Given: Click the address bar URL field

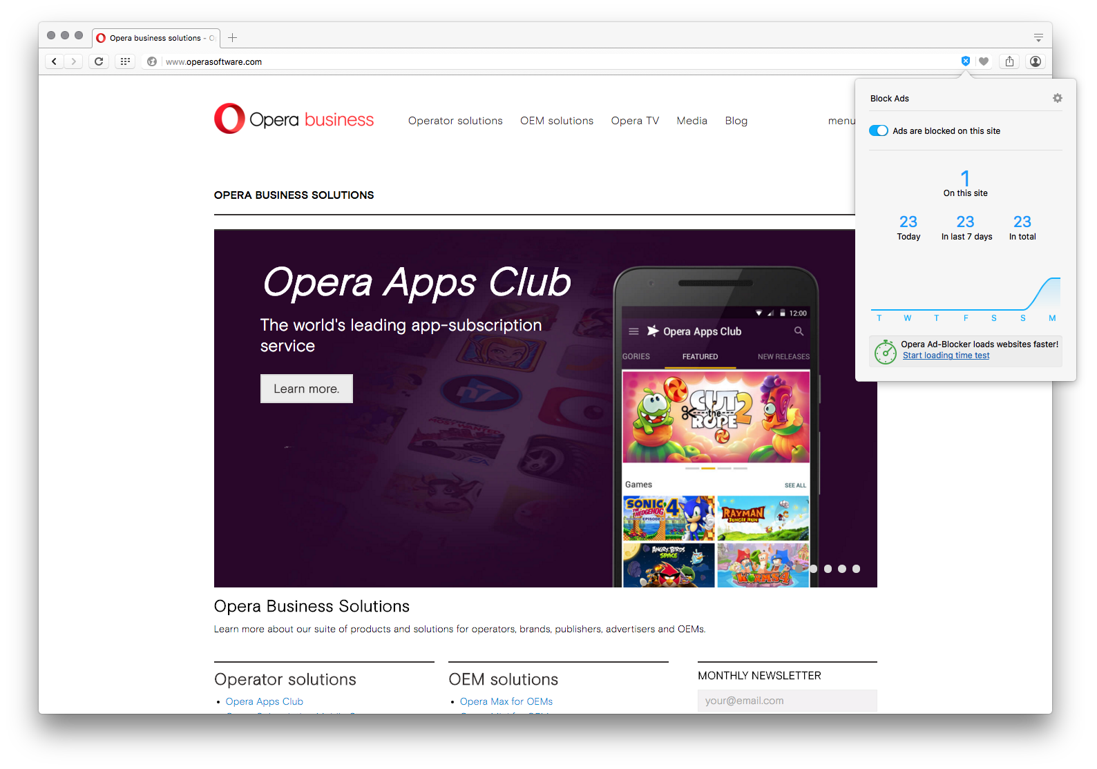Looking at the screenshot, I should pos(553,61).
